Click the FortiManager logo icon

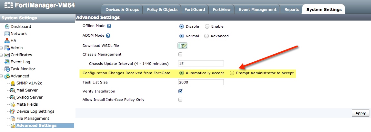(8, 5)
